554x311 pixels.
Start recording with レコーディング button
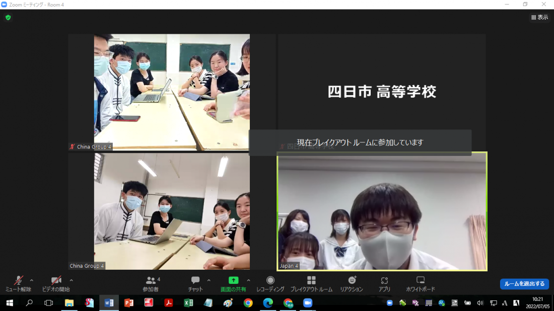tap(270, 284)
